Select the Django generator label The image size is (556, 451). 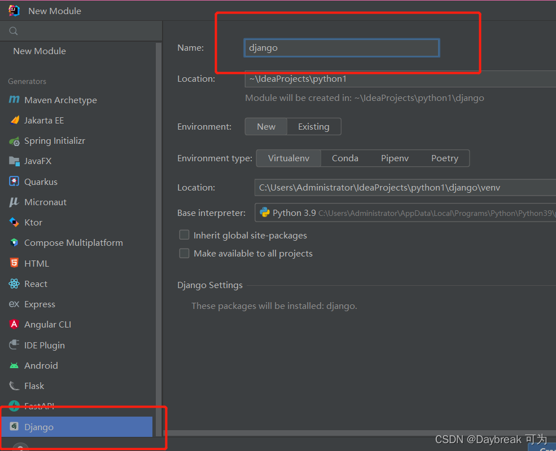click(x=38, y=427)
